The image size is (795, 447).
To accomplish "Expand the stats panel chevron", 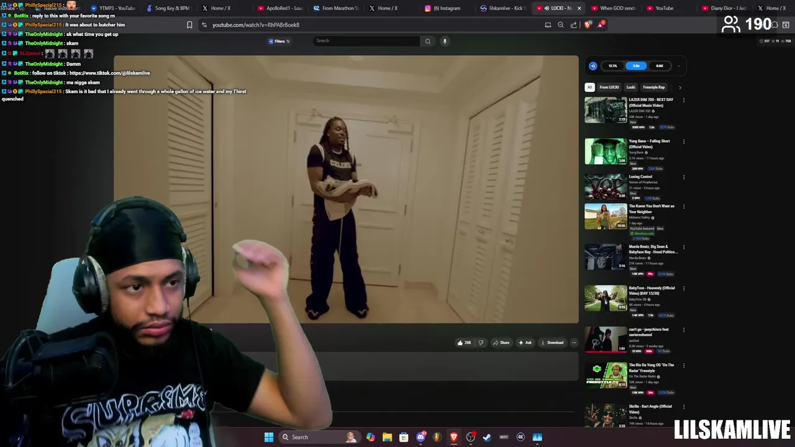I will pyautogui.click(x=679, y=66).
